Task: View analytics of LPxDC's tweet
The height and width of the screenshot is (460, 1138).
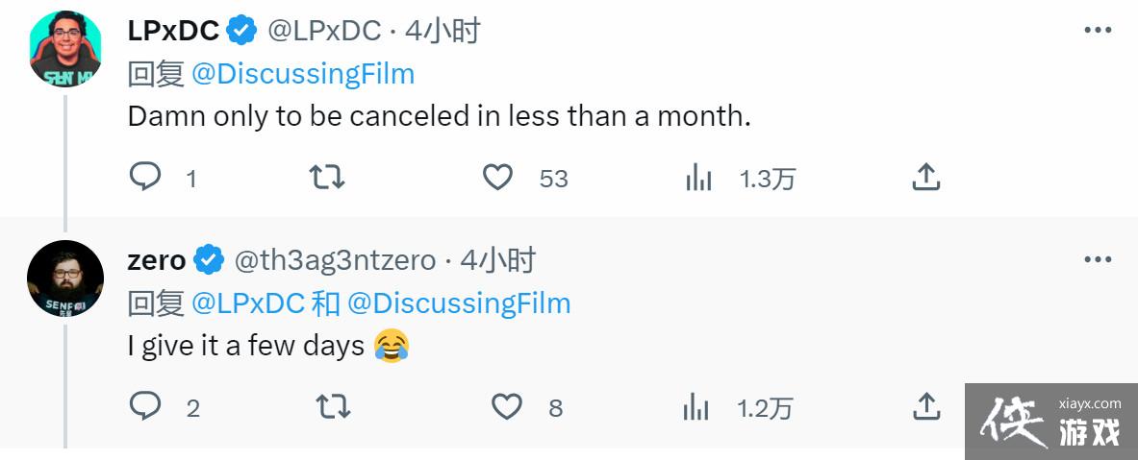Action: point(698,177)
